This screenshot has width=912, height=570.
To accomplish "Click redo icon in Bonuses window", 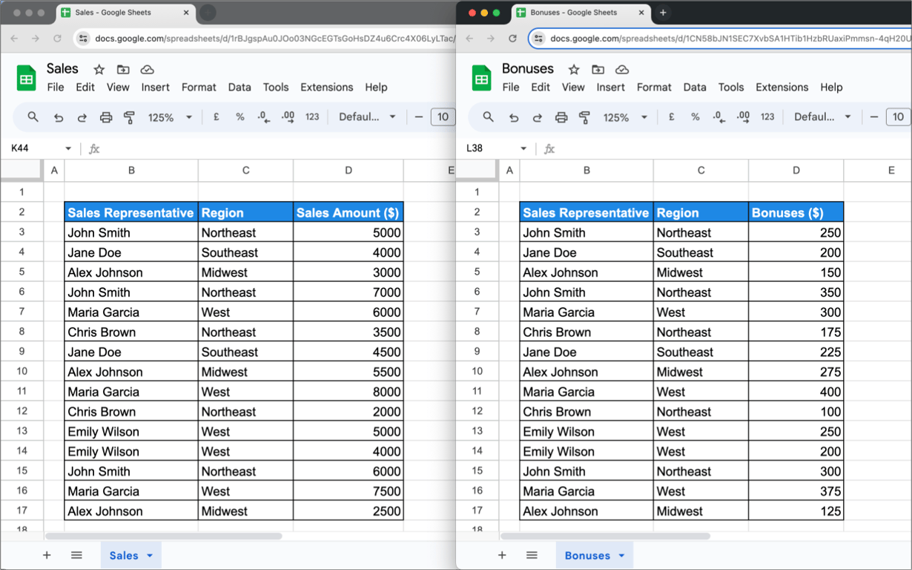I will 538,117.
